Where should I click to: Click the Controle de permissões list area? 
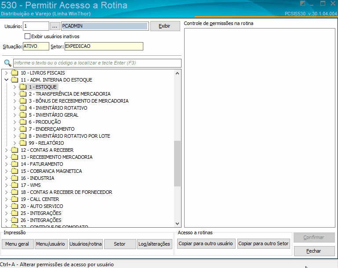[259, 128]
